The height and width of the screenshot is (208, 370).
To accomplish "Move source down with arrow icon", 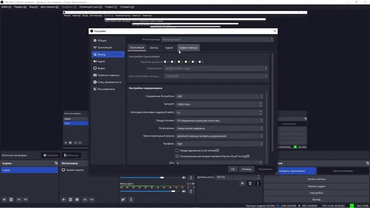I will click(x=92, y=199).
